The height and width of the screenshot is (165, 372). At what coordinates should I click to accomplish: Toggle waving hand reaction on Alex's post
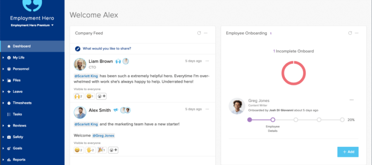91,150
